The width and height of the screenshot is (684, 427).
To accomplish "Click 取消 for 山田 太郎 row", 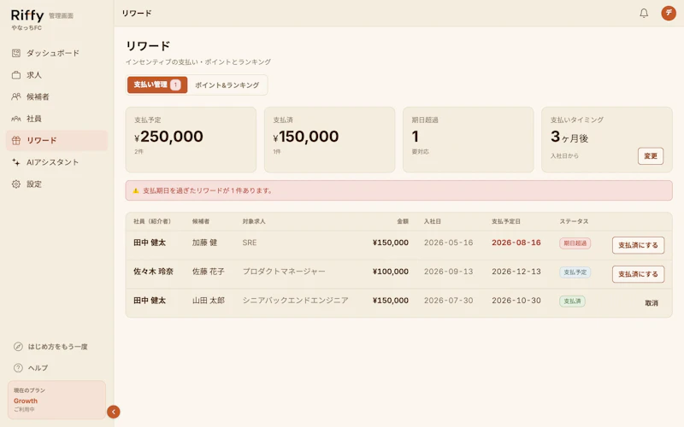I will point(652,303).
